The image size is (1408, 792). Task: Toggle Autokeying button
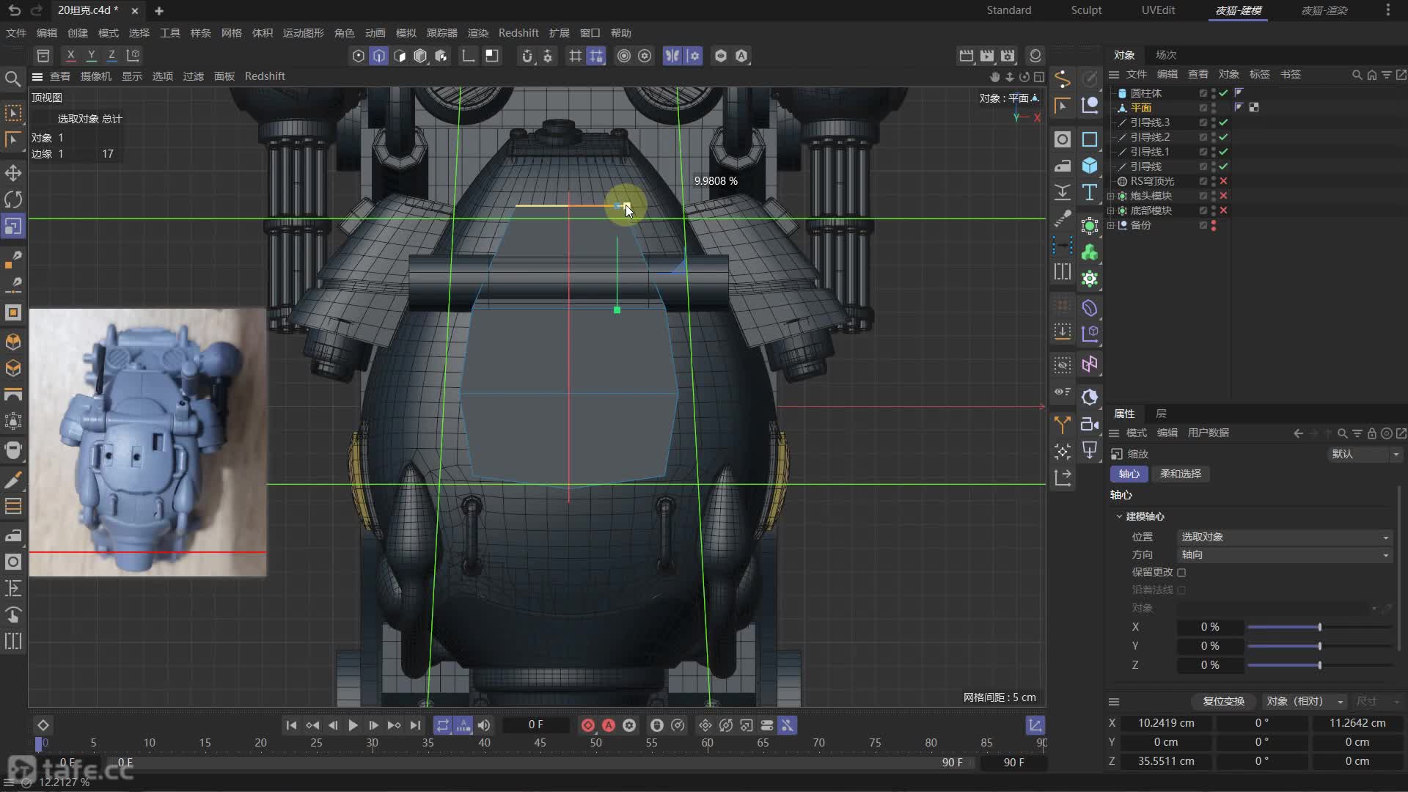(609, 725)
